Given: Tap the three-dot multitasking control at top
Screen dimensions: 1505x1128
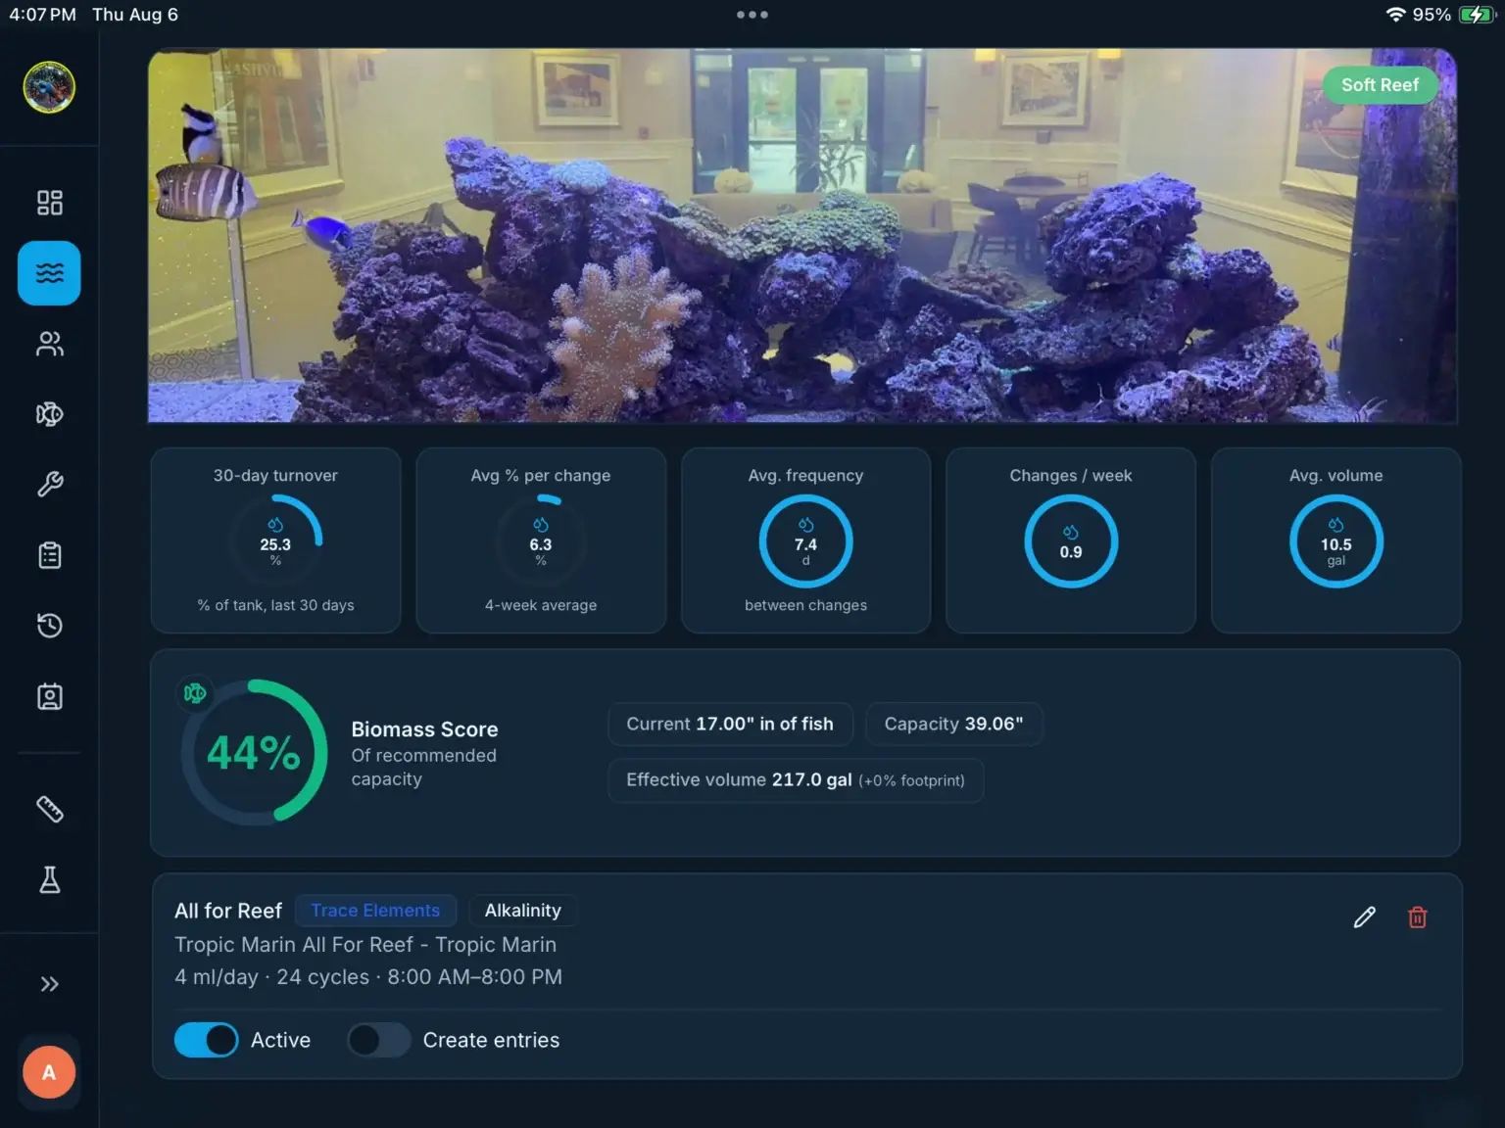Looking at the screenshot, I should point(752,15).
